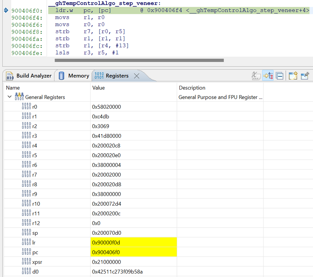313x277 pixels.
Task: Click the Value column header
Action: pyautogui.click(x=98, y=88)
